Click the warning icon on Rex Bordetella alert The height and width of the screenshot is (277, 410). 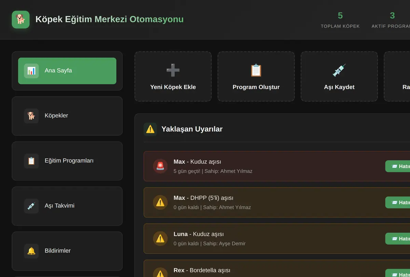160,272
